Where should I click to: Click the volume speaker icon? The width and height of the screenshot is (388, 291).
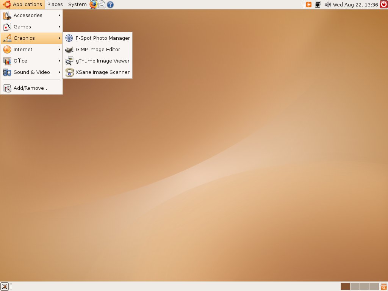pos(328,5)
